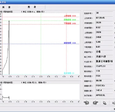Select the team field mentioning 公司

[x=104, y=62]
